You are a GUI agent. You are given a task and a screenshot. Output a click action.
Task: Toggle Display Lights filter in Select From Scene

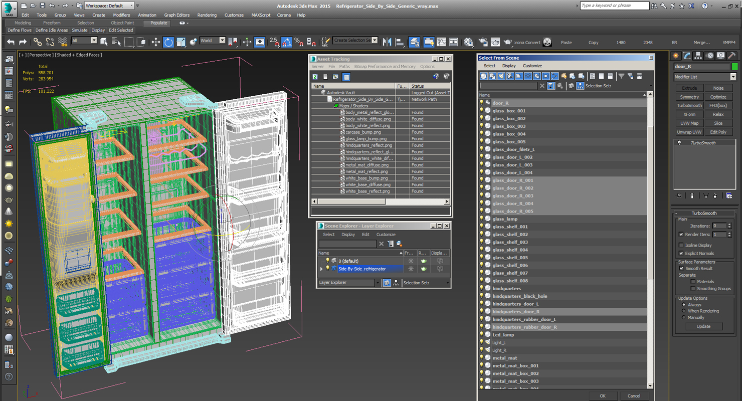point(501,76)
